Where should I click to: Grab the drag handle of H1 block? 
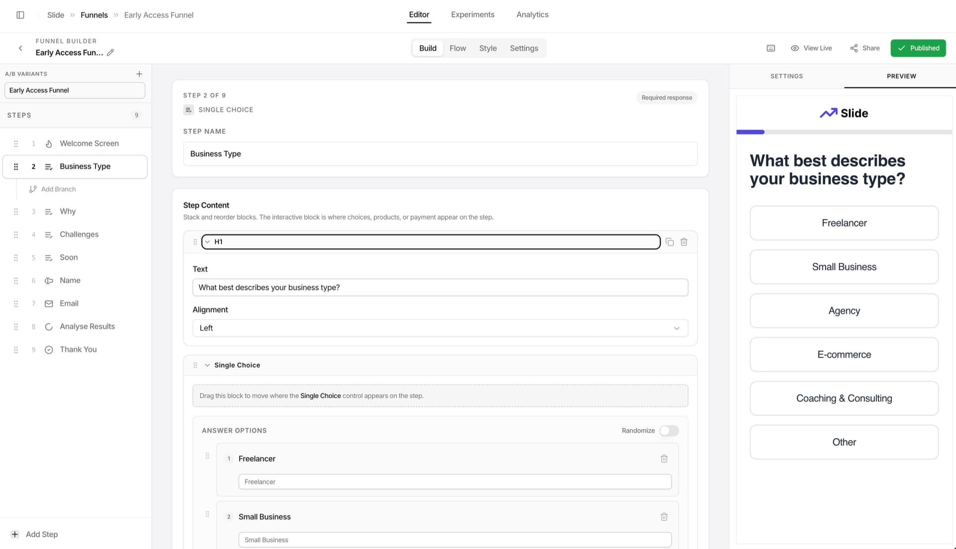[195, 242]
